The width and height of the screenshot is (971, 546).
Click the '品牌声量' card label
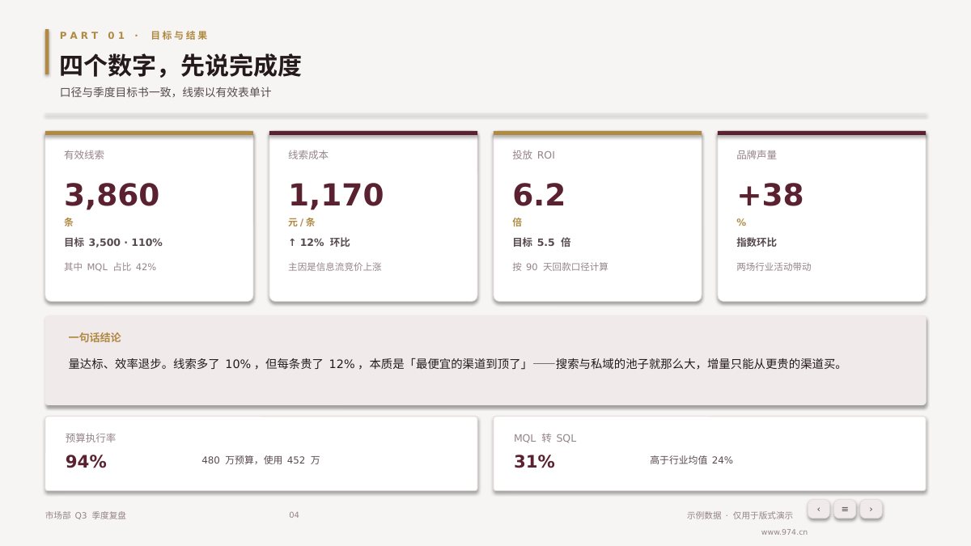(x=757, y=154)
